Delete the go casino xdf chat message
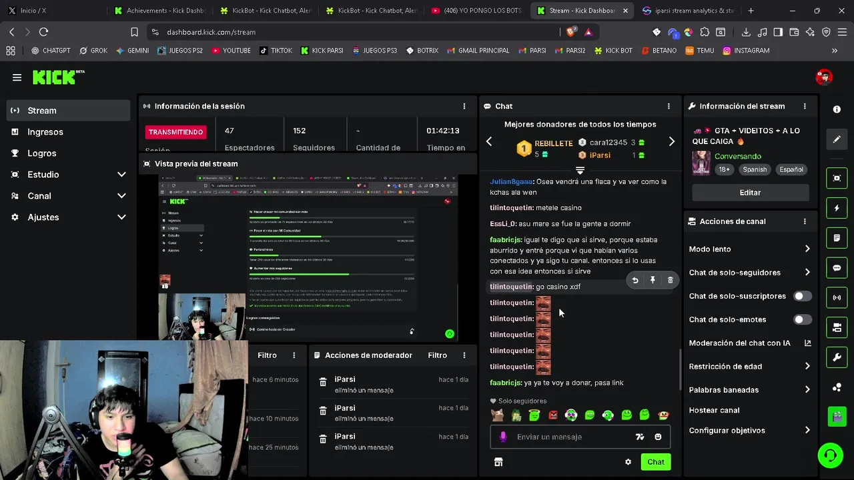This screenshot has width=854, height=480. (670, 281)
